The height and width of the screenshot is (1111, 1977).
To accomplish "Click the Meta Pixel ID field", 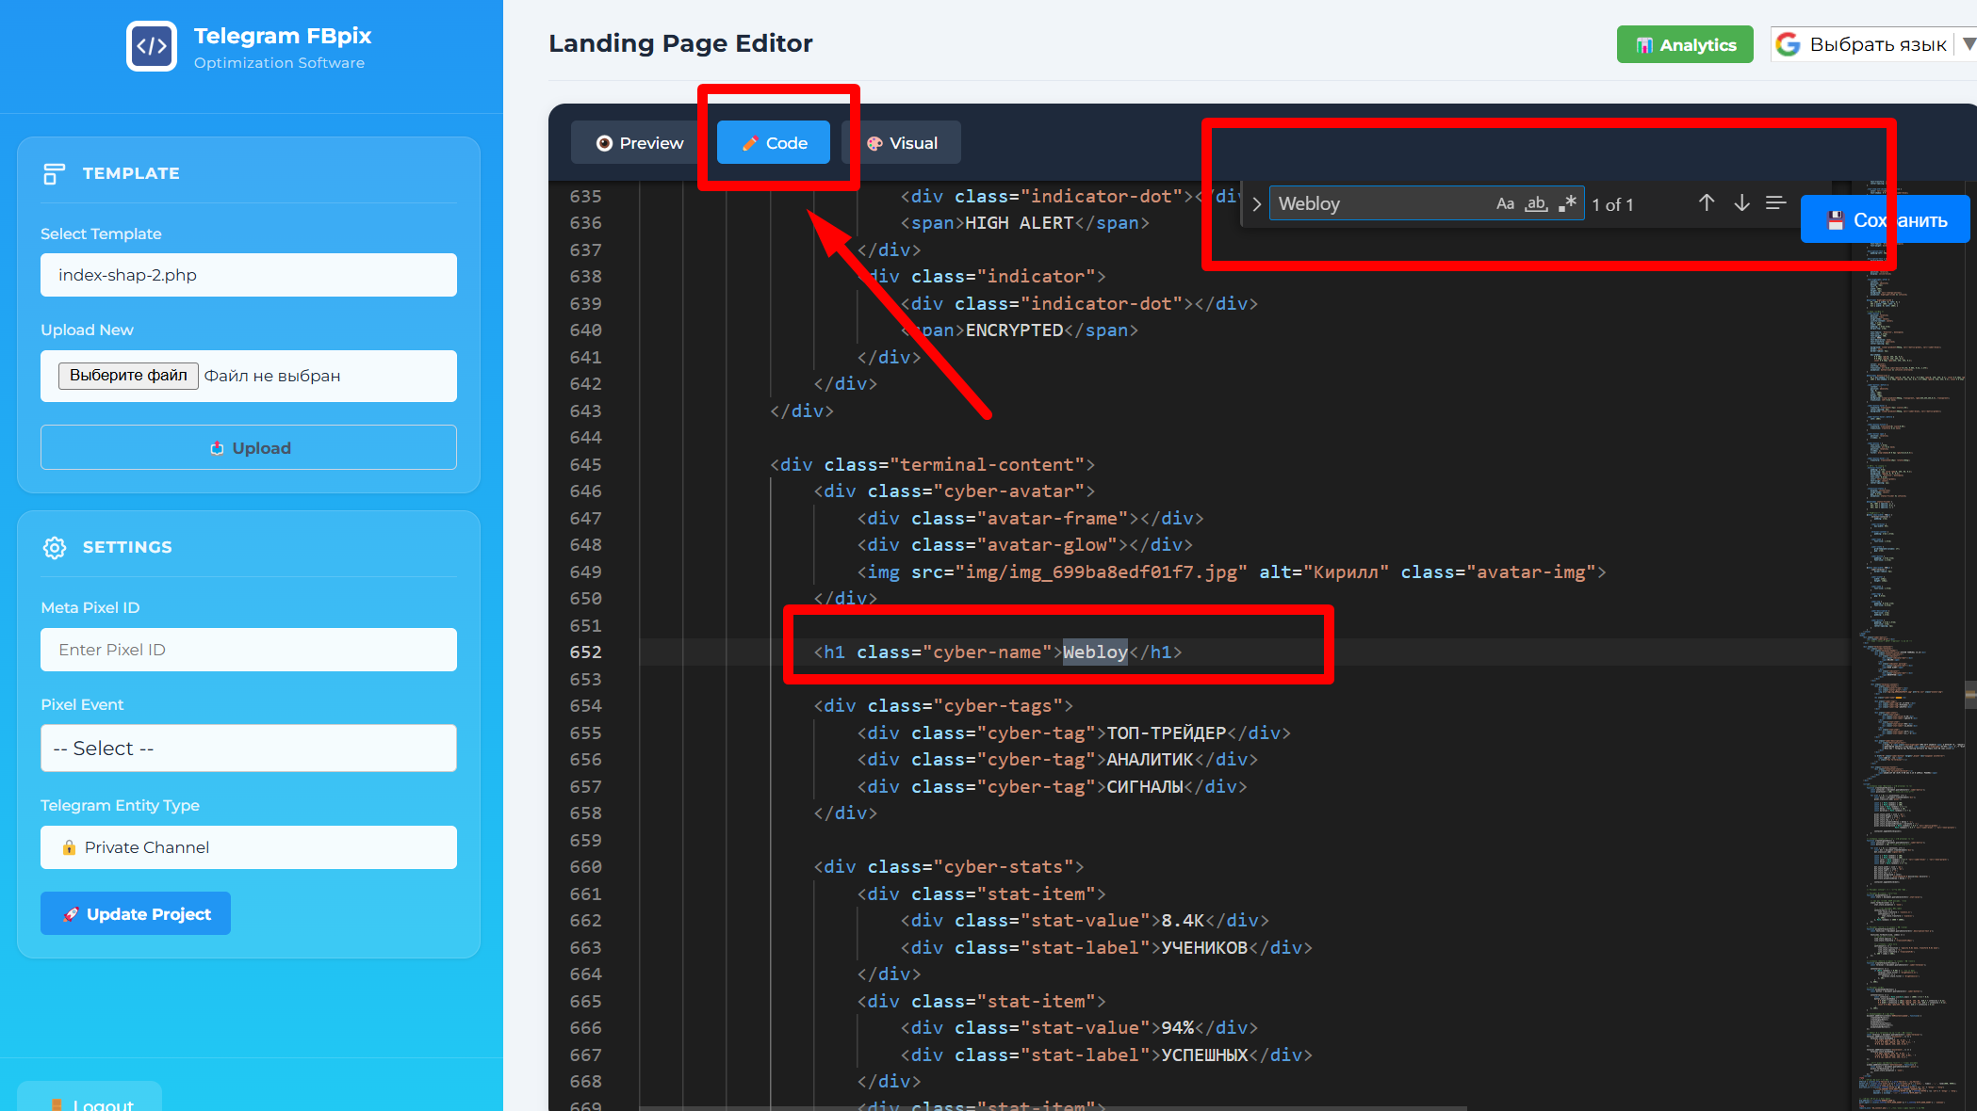I will tap(249, 650).
